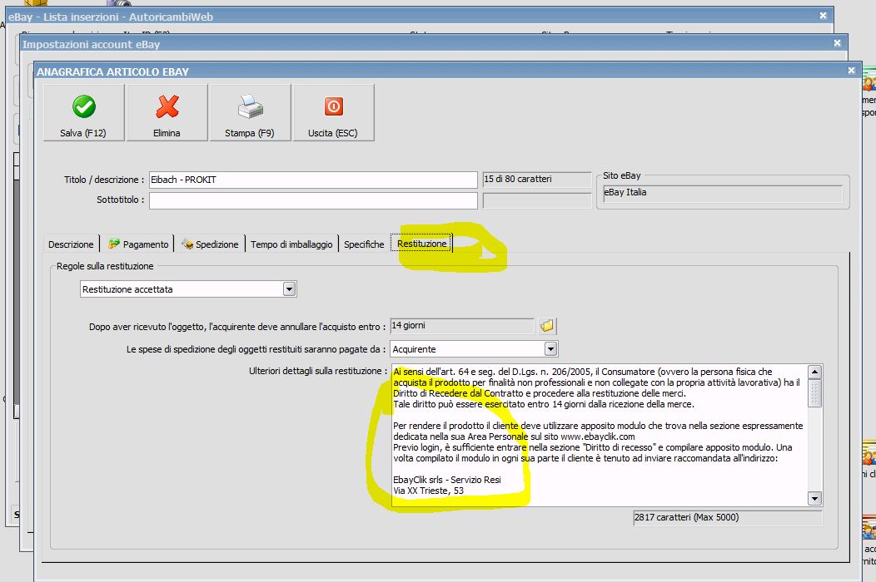Click into the empty Sottotitolo field
Image resolution: width=876 pixels, height=582 pixels.
(313, 200)
